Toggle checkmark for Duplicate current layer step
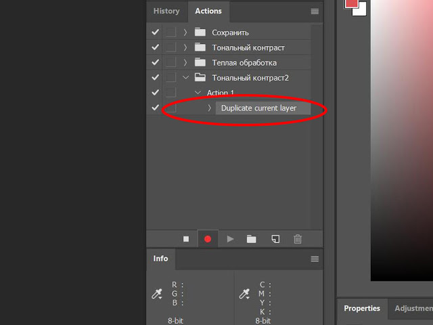 [155, 107]
